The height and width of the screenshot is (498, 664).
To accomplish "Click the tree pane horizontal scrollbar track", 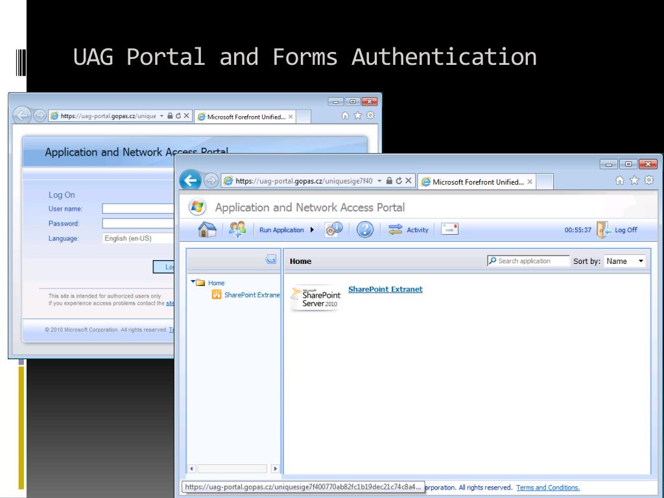I will [232, 469].
